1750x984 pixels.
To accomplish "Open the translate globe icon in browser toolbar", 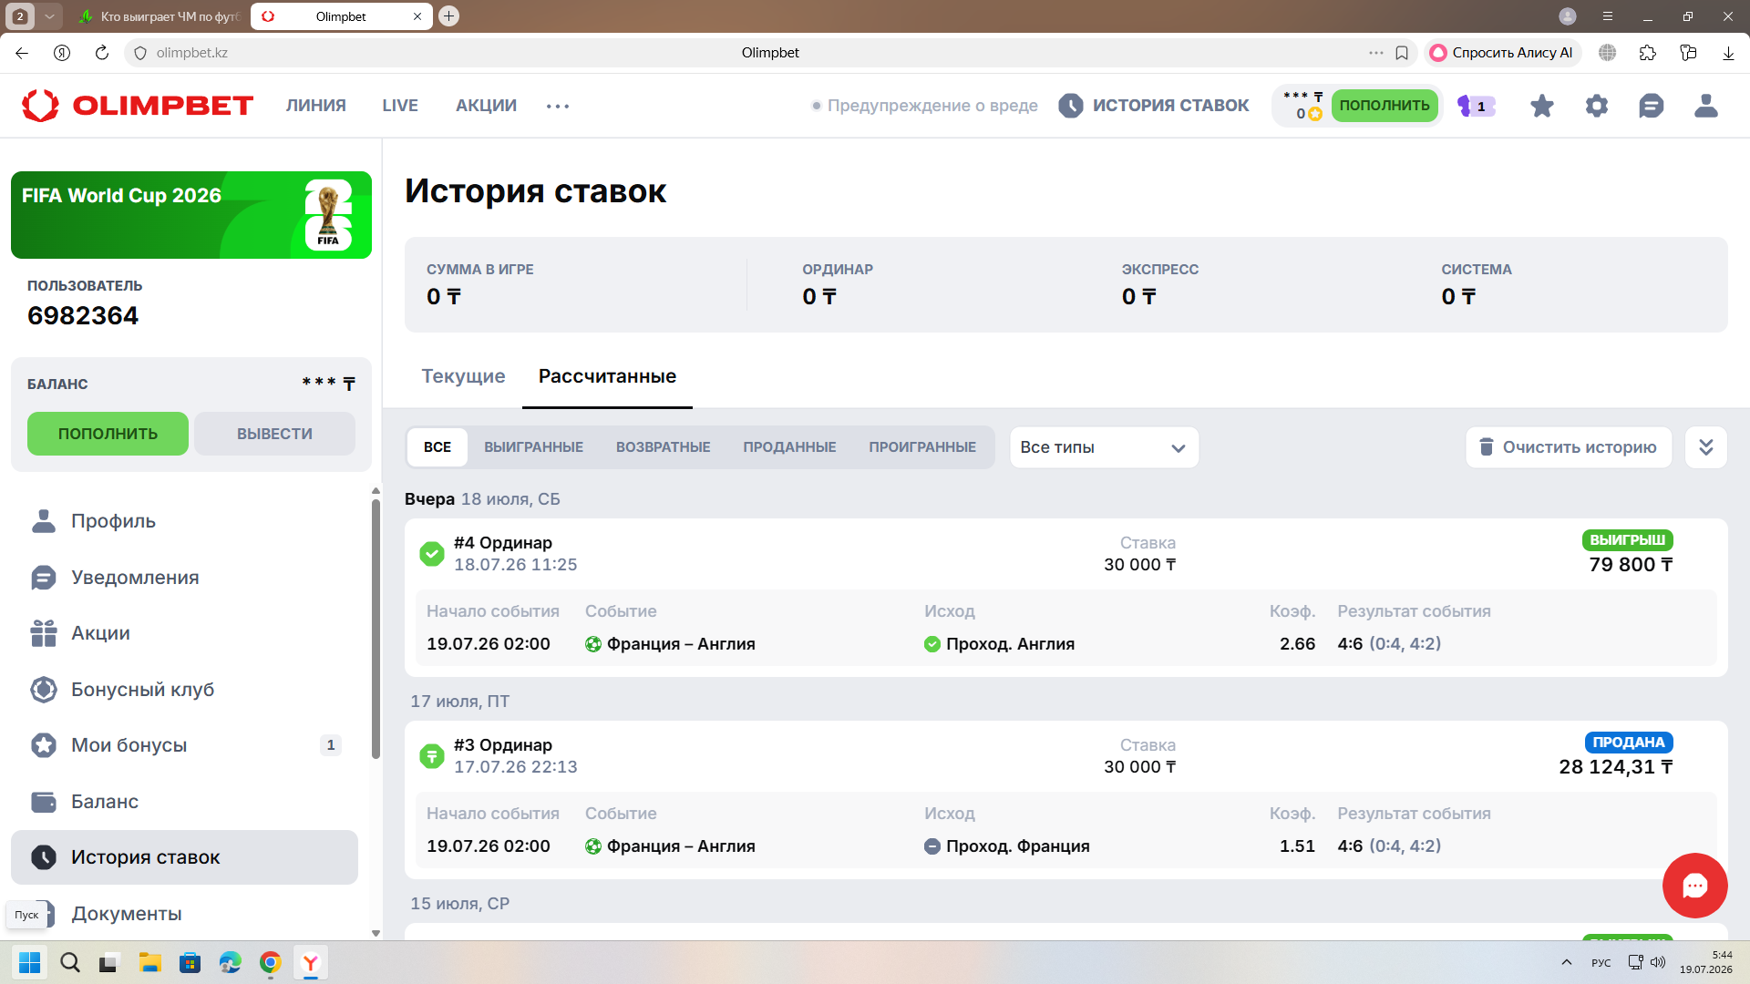I will coord(1607,53).
